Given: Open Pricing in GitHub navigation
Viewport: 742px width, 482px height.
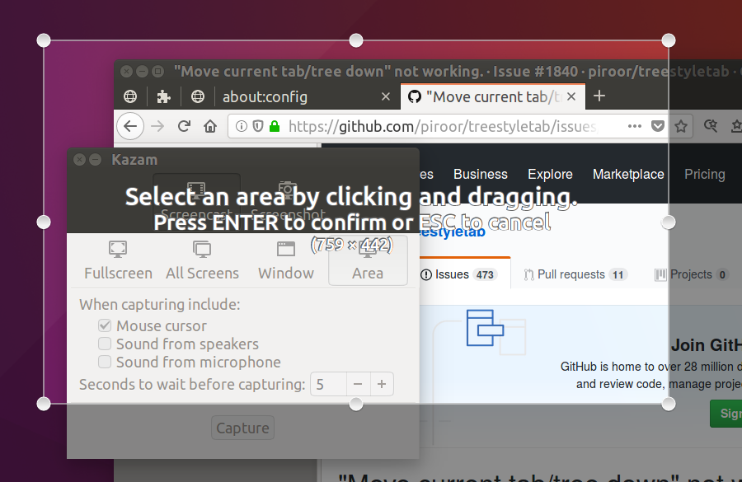Looking at the screenshot, I should [705, 174].
